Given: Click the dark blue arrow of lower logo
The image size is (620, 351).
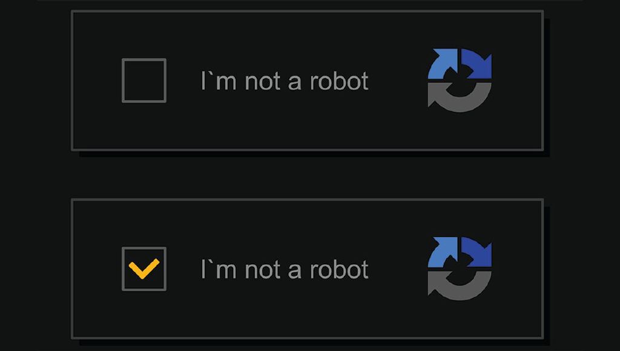Looking at the screenshot, I should (477, 252).
